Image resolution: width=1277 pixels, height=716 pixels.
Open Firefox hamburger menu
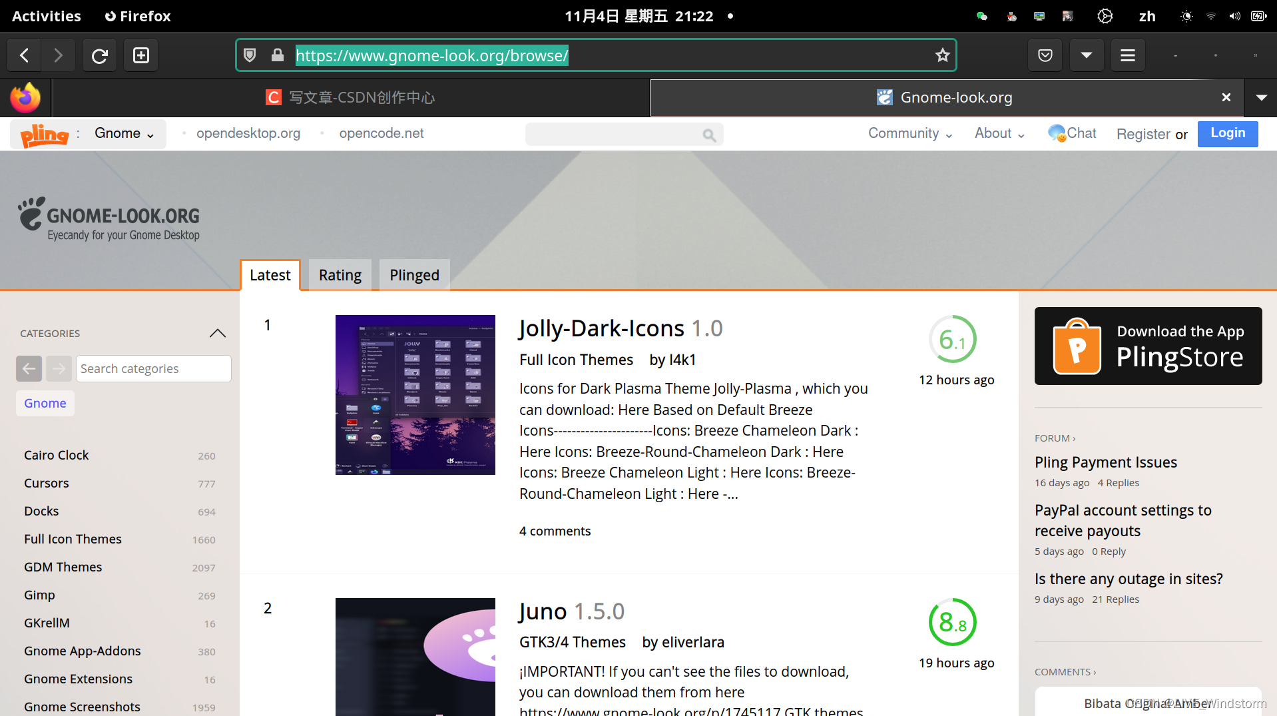coord(1128,55)
